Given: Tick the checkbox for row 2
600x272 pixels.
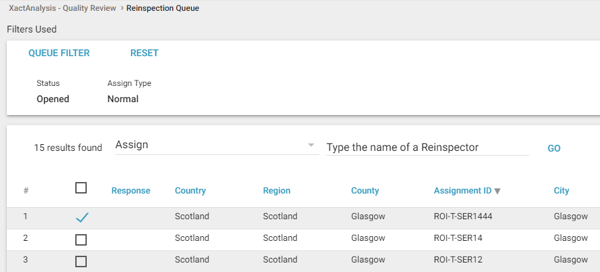Looking at the screenshot, I should [81, 240].
